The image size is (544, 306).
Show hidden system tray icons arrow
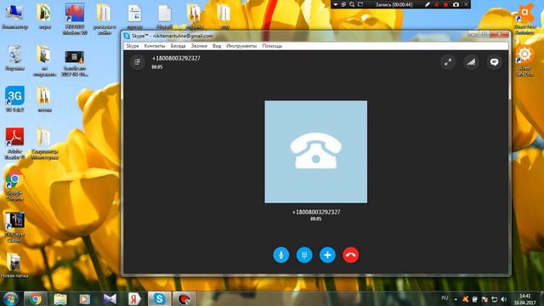pos(456,299)
